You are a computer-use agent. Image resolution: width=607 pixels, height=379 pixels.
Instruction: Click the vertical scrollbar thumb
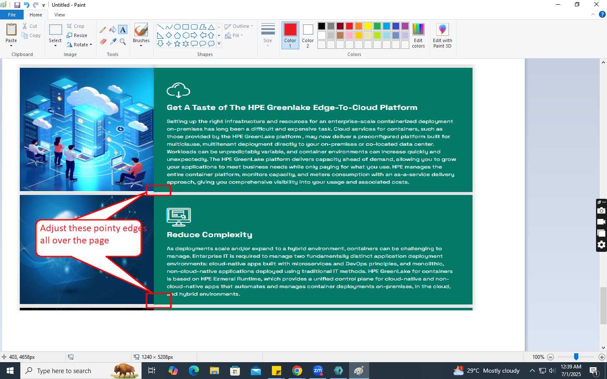603,306
